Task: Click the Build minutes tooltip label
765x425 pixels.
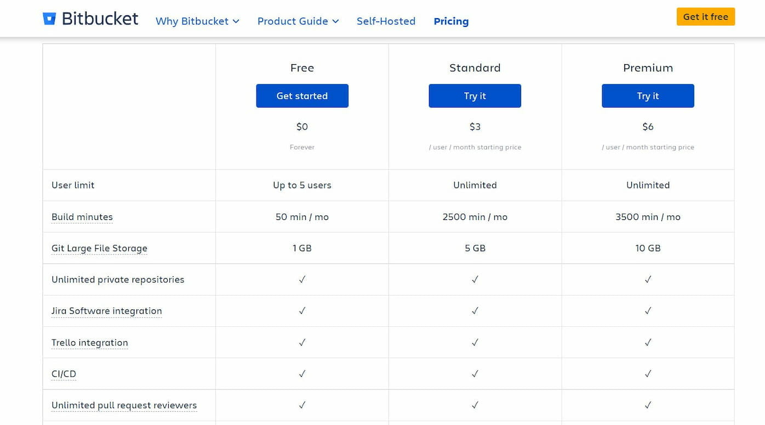Action: click(82, 217)
